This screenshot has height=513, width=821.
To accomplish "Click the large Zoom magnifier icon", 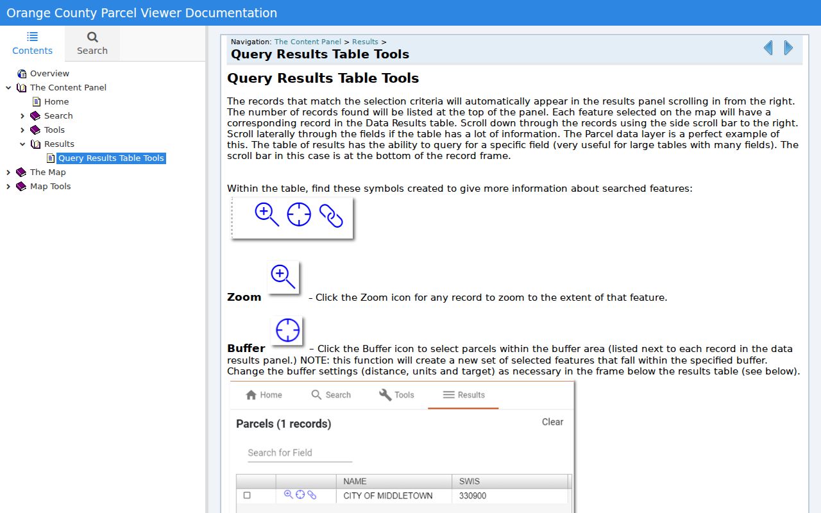I will point(283,277).
